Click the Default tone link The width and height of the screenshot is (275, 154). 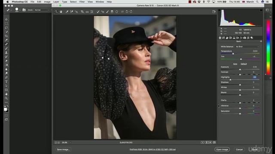(x=244, y=64)
